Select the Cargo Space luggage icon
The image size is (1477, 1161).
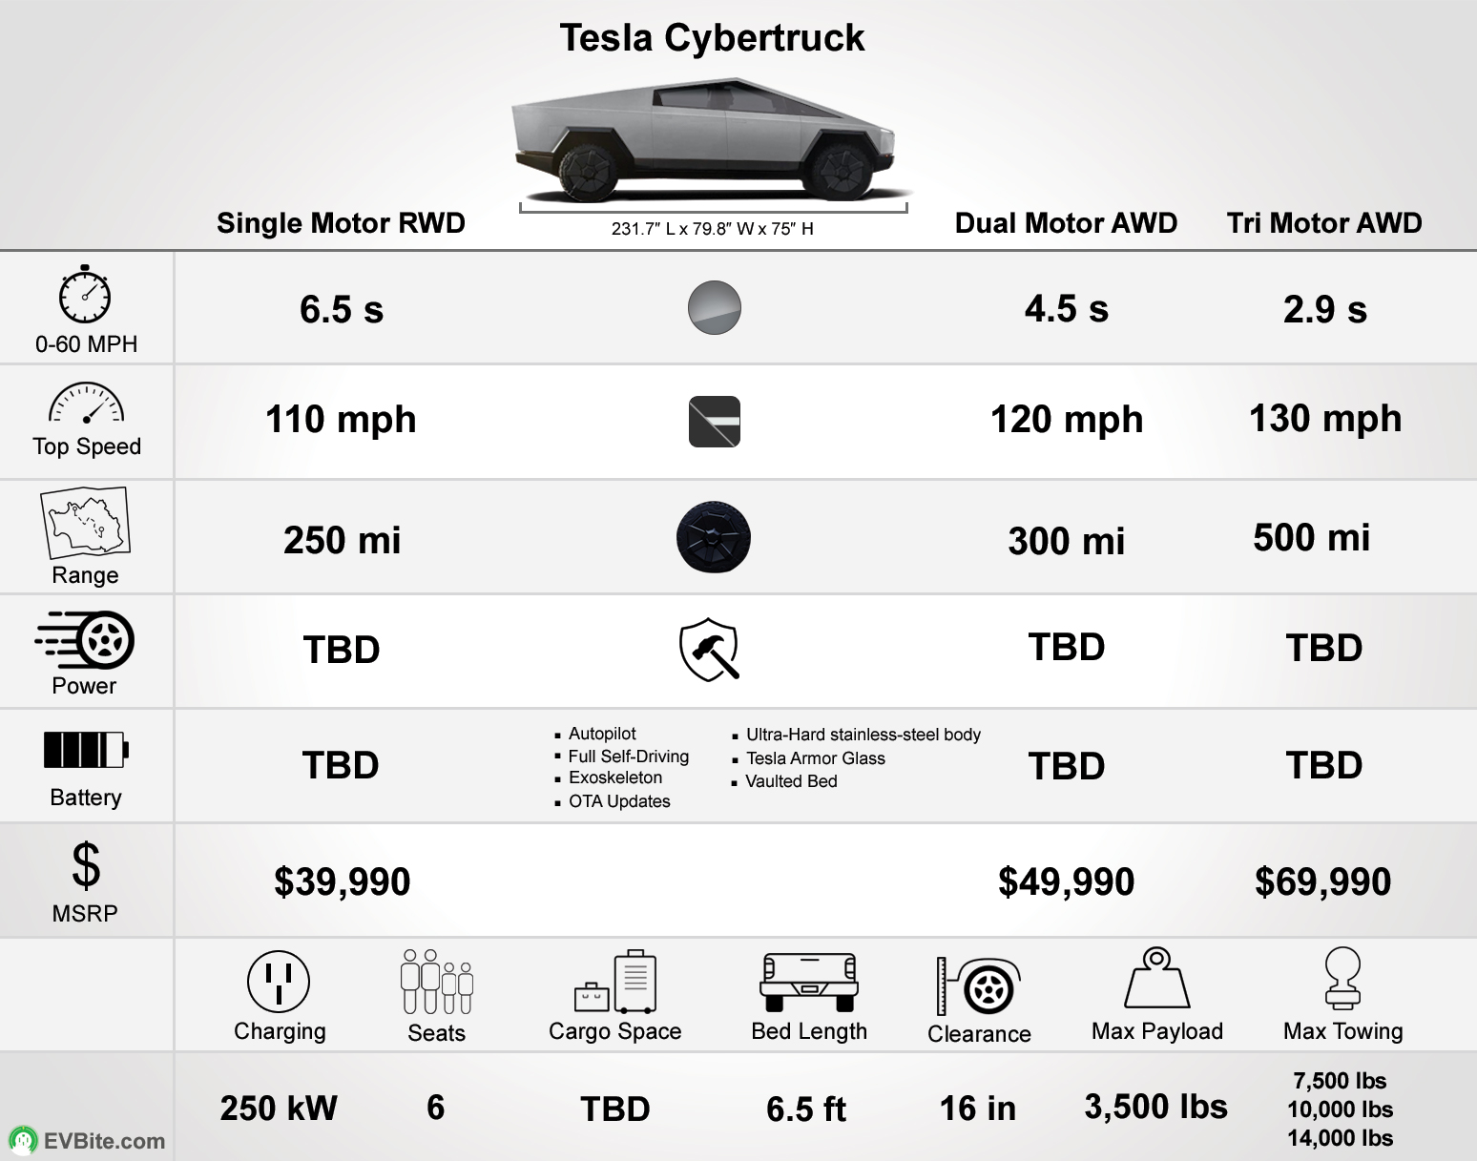click(x=615, y=982)
